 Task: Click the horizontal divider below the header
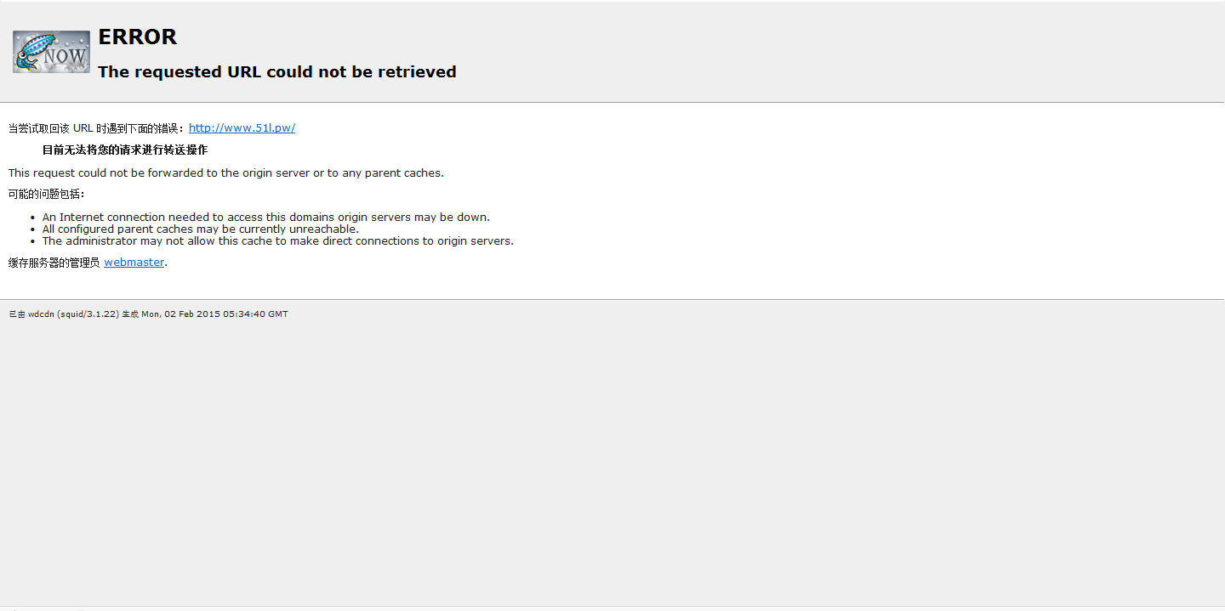click(x=612, y=103)
